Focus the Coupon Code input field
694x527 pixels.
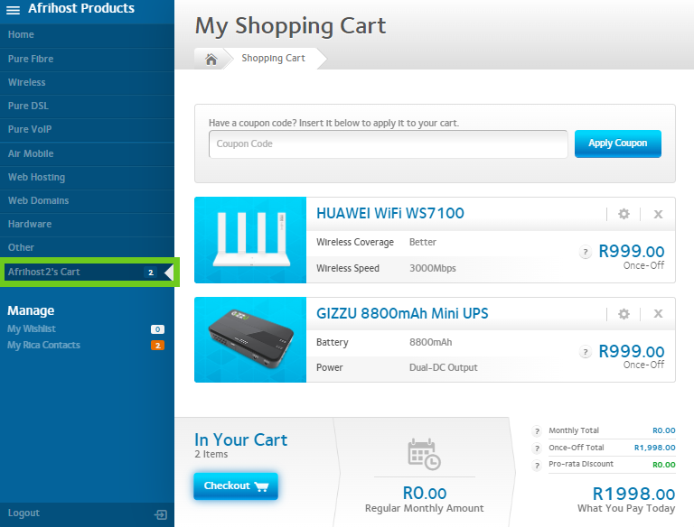389,144
